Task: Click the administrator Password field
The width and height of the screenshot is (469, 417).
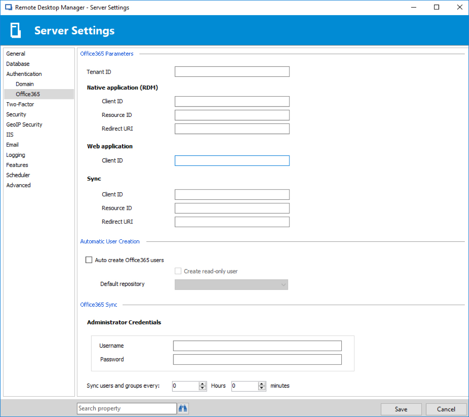Action: (x=257, y=360)
